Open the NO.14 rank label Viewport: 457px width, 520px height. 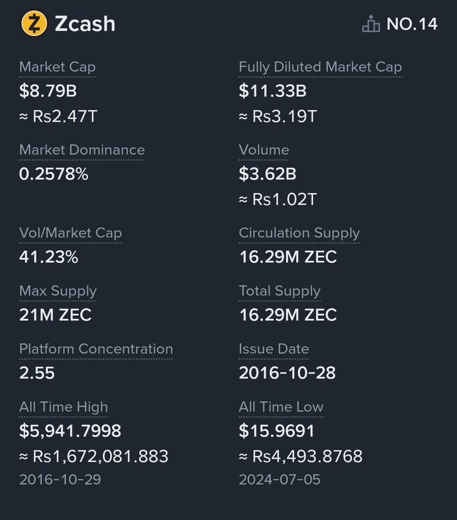point(412,24)
